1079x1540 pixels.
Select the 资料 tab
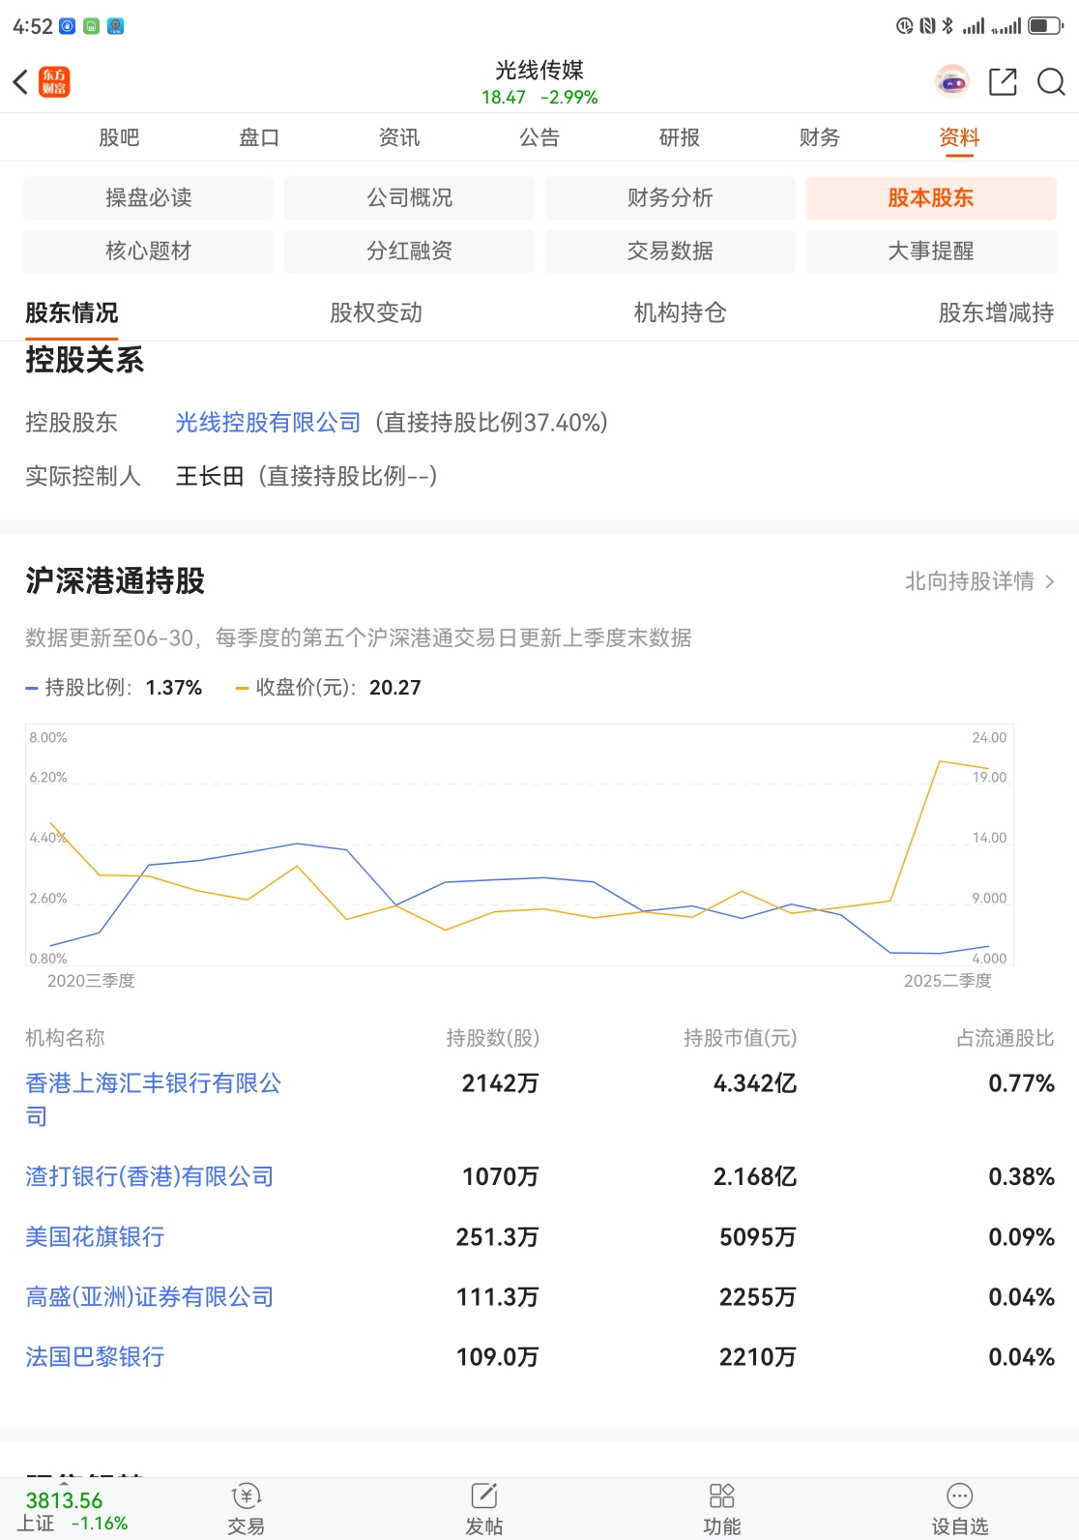point(960,137)
